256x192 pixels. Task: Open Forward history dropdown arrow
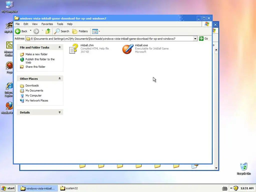point(42,30)
